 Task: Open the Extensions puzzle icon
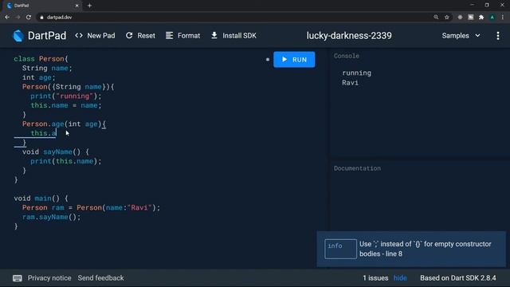click(x=481, y=18)
